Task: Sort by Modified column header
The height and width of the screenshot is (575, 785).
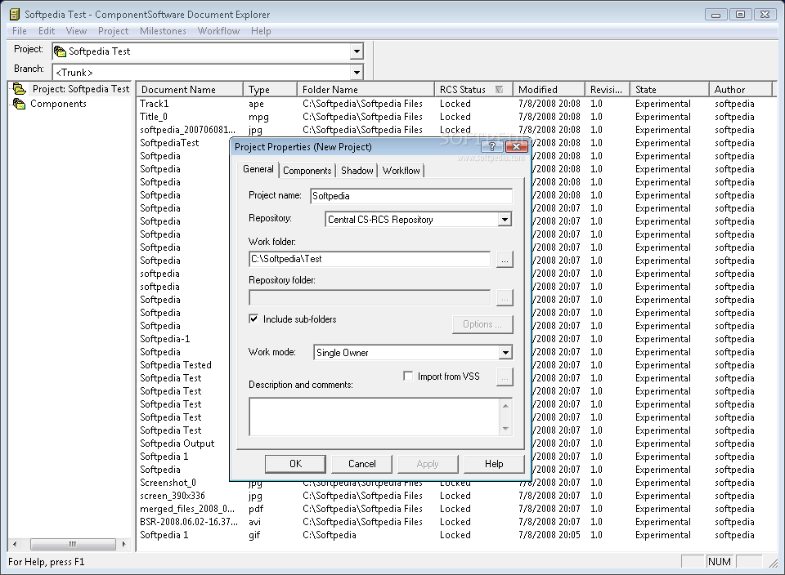Action: pos(549,90)
